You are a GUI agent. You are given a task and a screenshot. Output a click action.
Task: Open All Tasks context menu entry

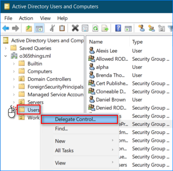tap(79, 150)
